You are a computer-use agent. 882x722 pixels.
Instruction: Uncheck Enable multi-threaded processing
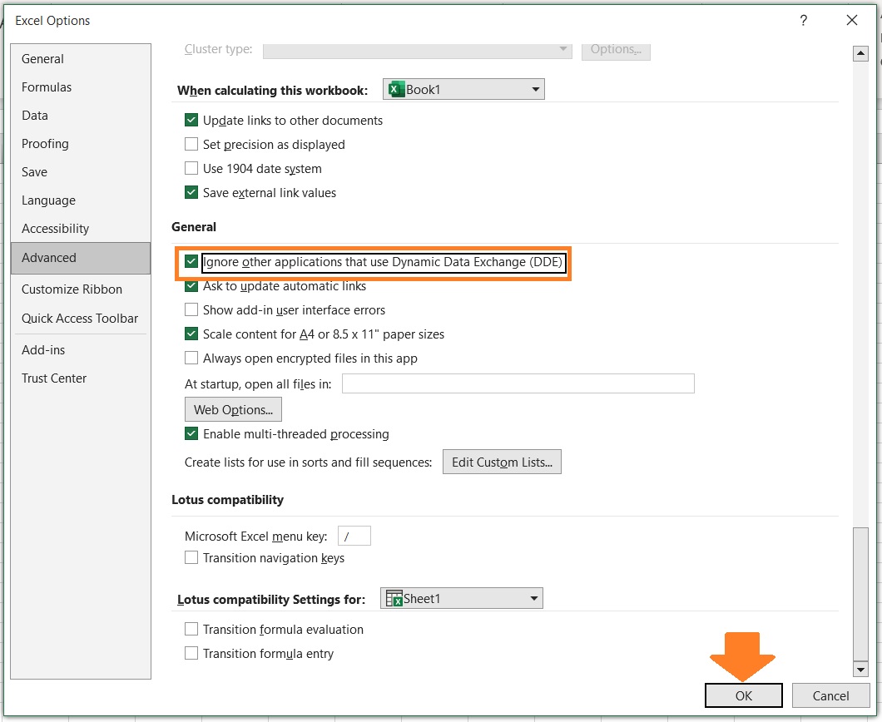(x=191, y=433)
